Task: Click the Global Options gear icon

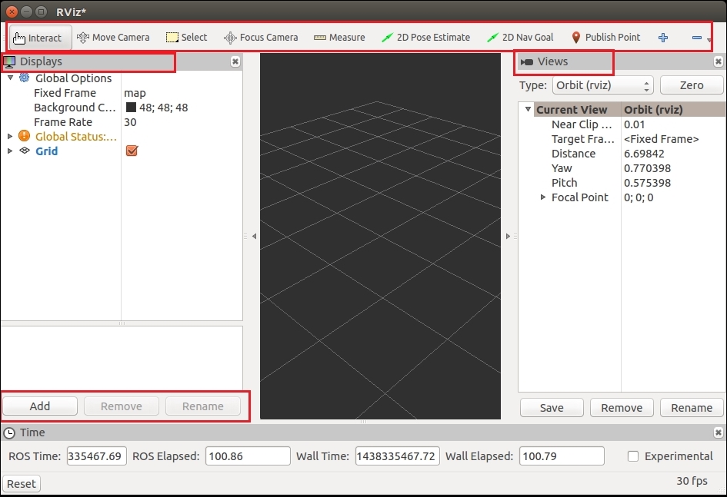Action: (24, 78)
